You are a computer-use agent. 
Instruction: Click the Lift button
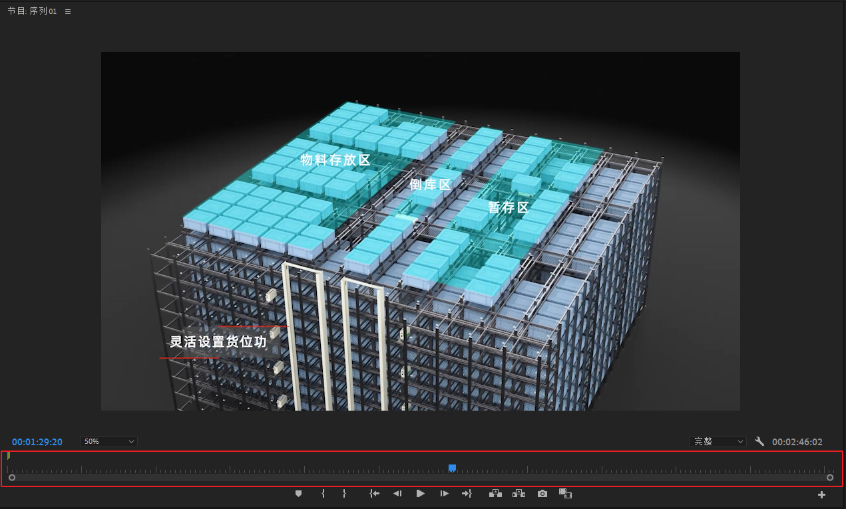(495, 494)
